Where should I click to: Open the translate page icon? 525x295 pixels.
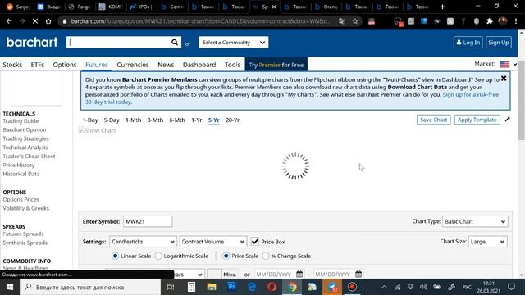pyautogui.click(x=342, y=21)
